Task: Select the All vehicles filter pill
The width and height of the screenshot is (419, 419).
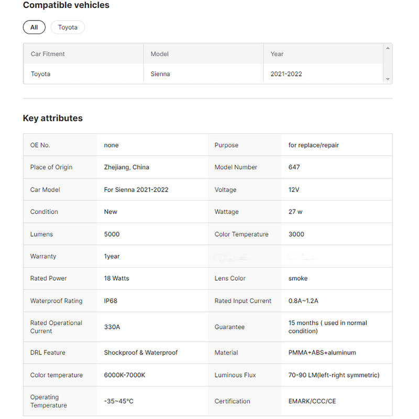Action: coord(34,27)
